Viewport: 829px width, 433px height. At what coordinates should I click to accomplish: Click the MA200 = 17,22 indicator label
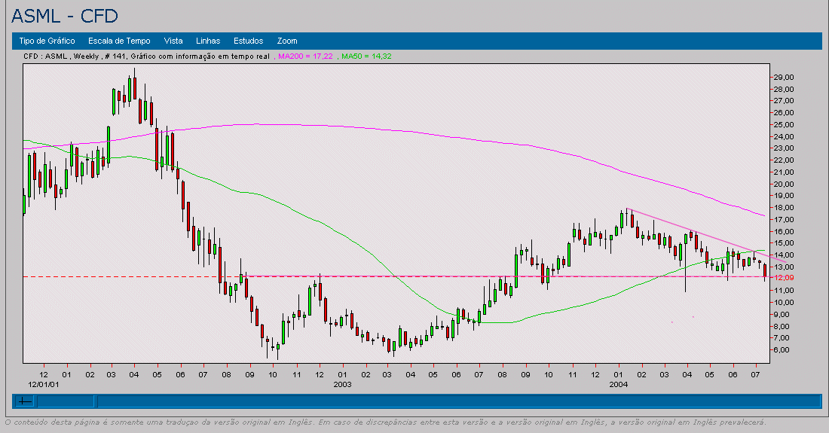click(x=306, y=56)
